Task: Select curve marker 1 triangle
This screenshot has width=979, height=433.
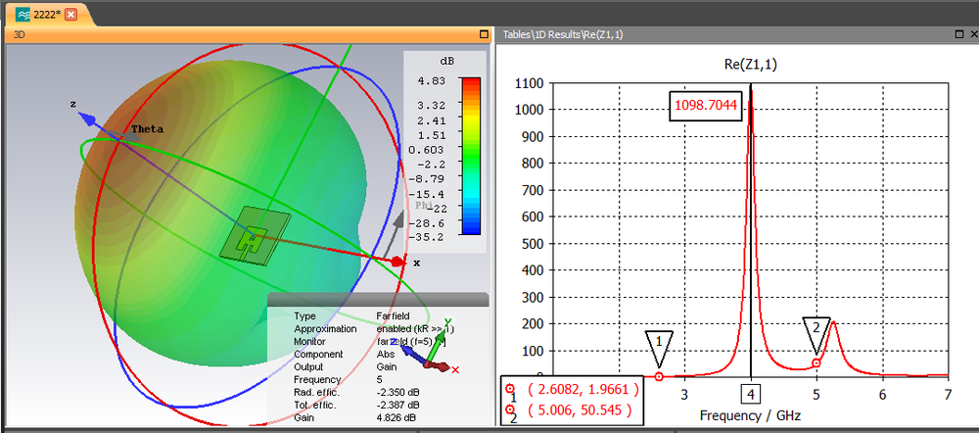Action: pyautogui.click(x=659, y=350)
